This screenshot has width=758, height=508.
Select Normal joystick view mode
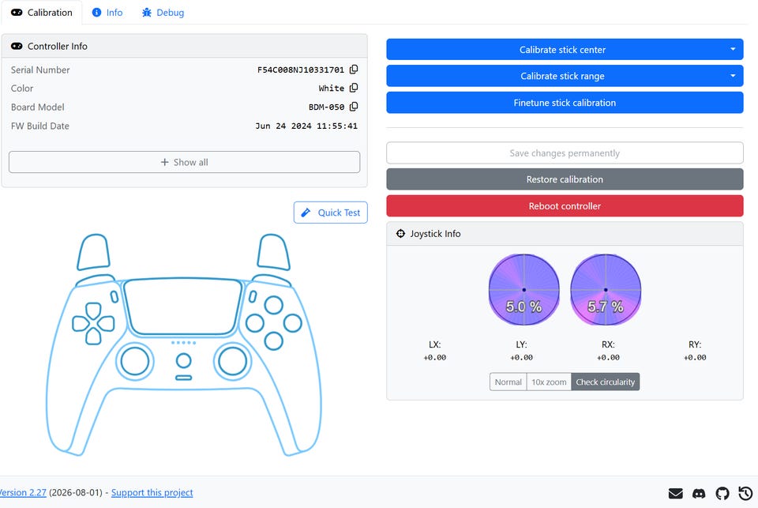pos(508,382)
